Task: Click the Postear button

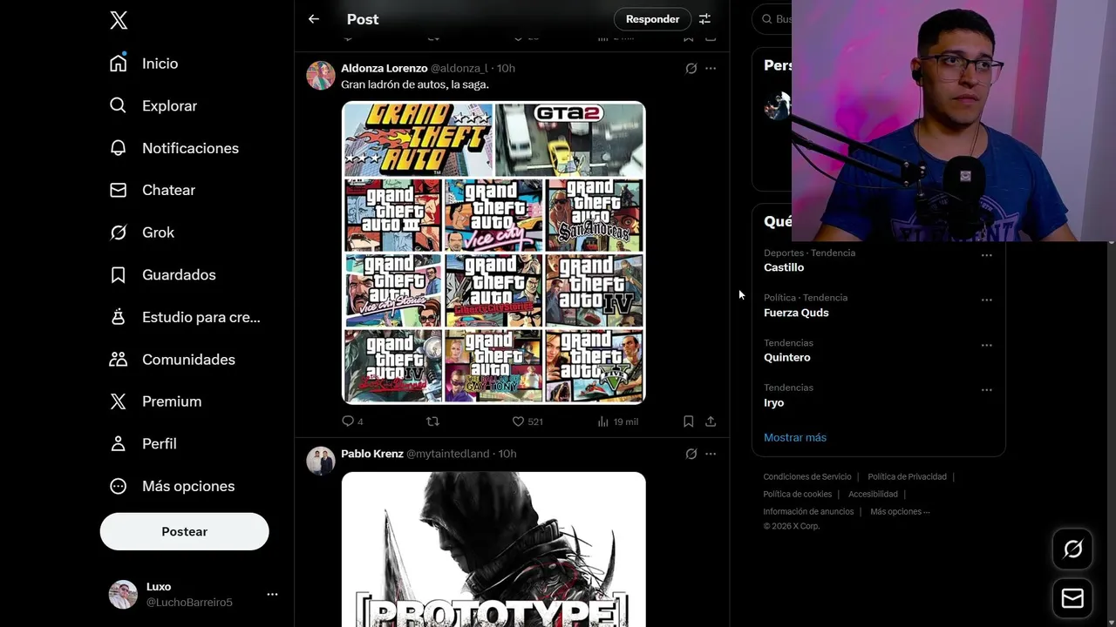Action: click(x=184, y=531)
